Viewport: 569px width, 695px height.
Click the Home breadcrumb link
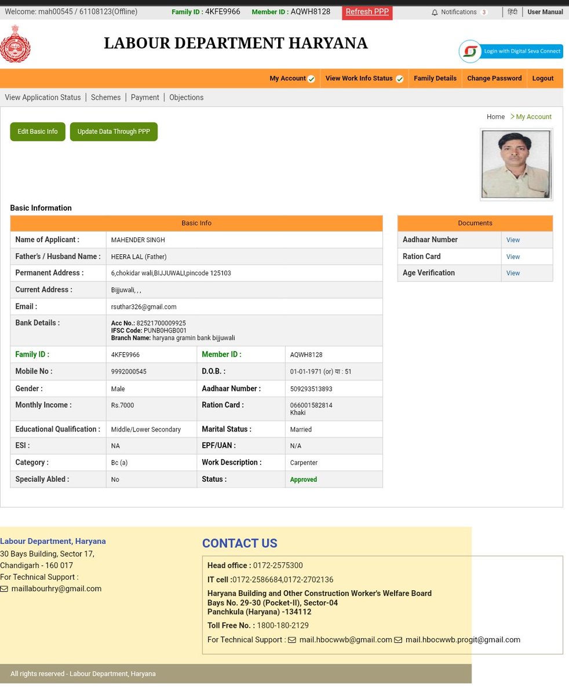tap(495, 116)
